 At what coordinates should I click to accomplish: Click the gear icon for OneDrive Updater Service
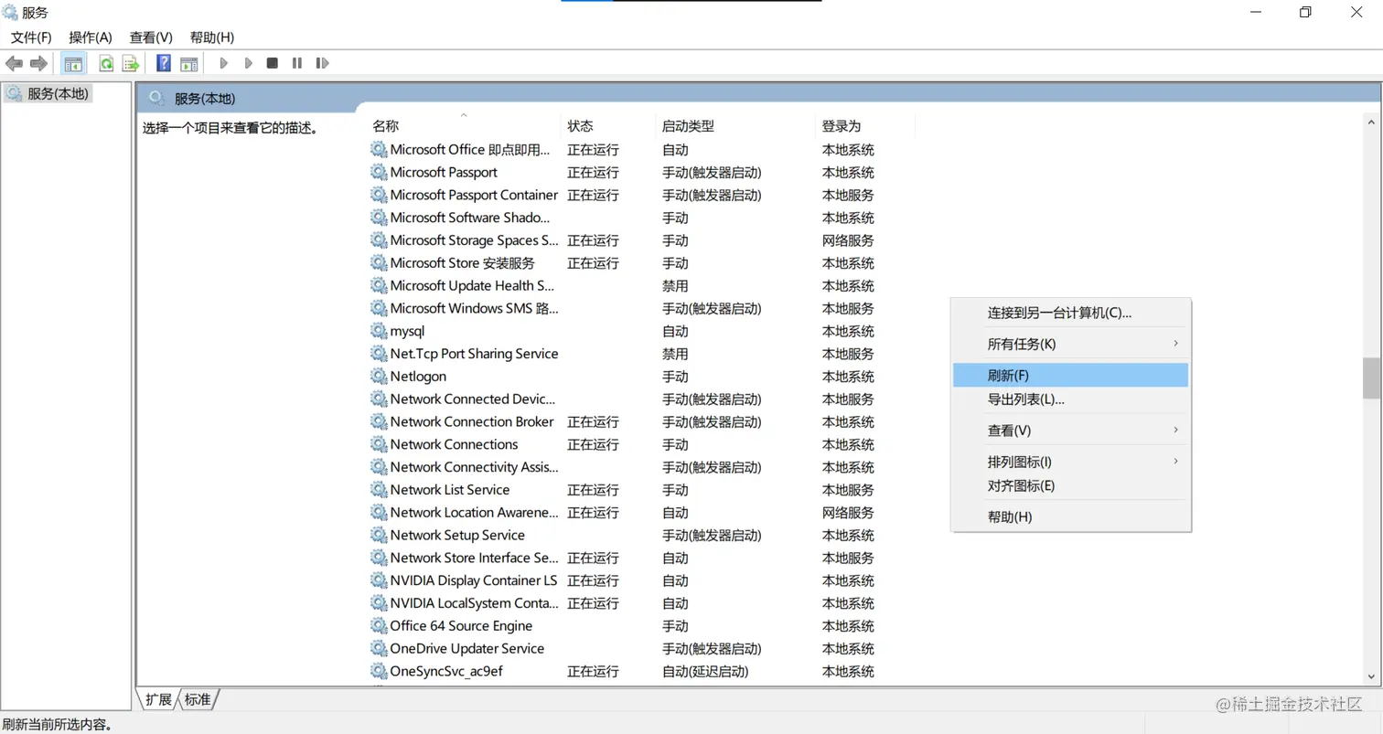(379, 648)
